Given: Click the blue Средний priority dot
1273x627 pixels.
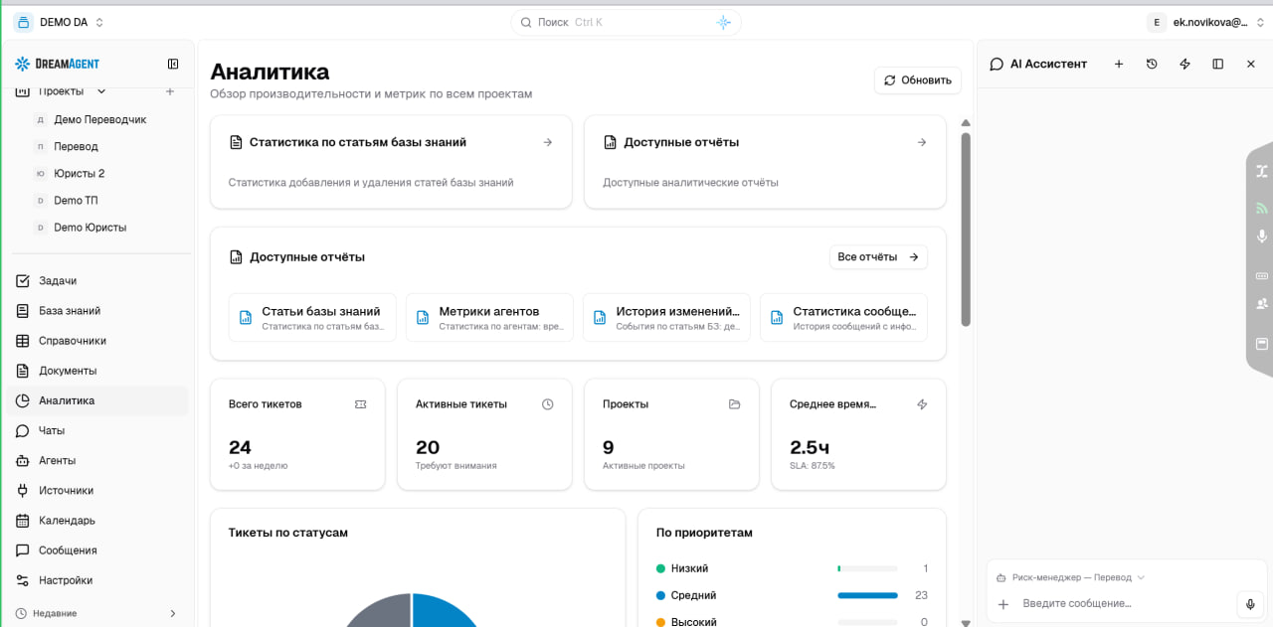Looking at the screenshot, I should 660,595.
